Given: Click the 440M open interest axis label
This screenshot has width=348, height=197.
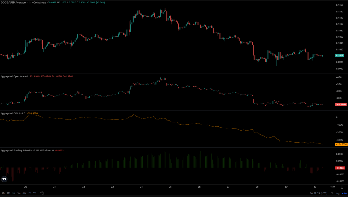Looking at the screenshot, I should (x=339, y=77).
